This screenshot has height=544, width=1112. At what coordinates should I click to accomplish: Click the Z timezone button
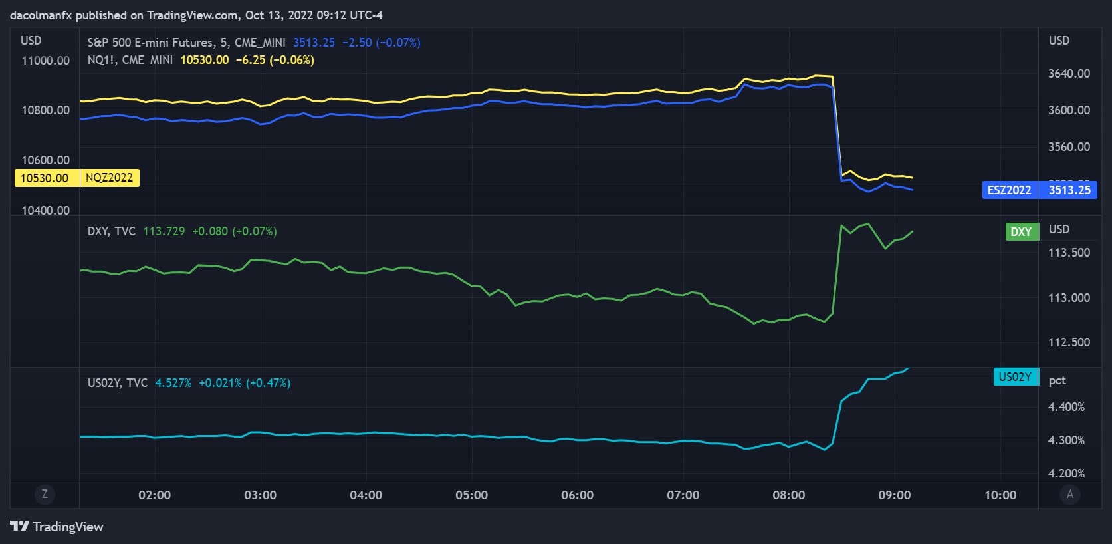click(45, 494)
